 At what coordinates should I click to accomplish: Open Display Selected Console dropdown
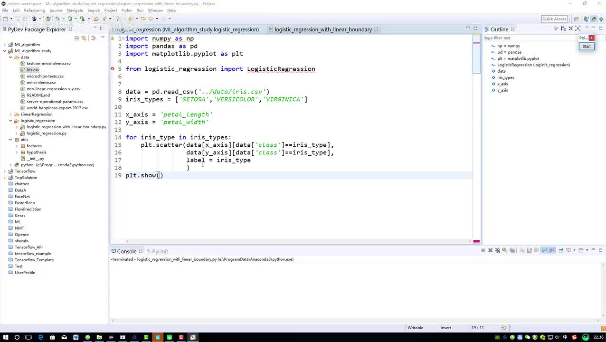(575, 250)
